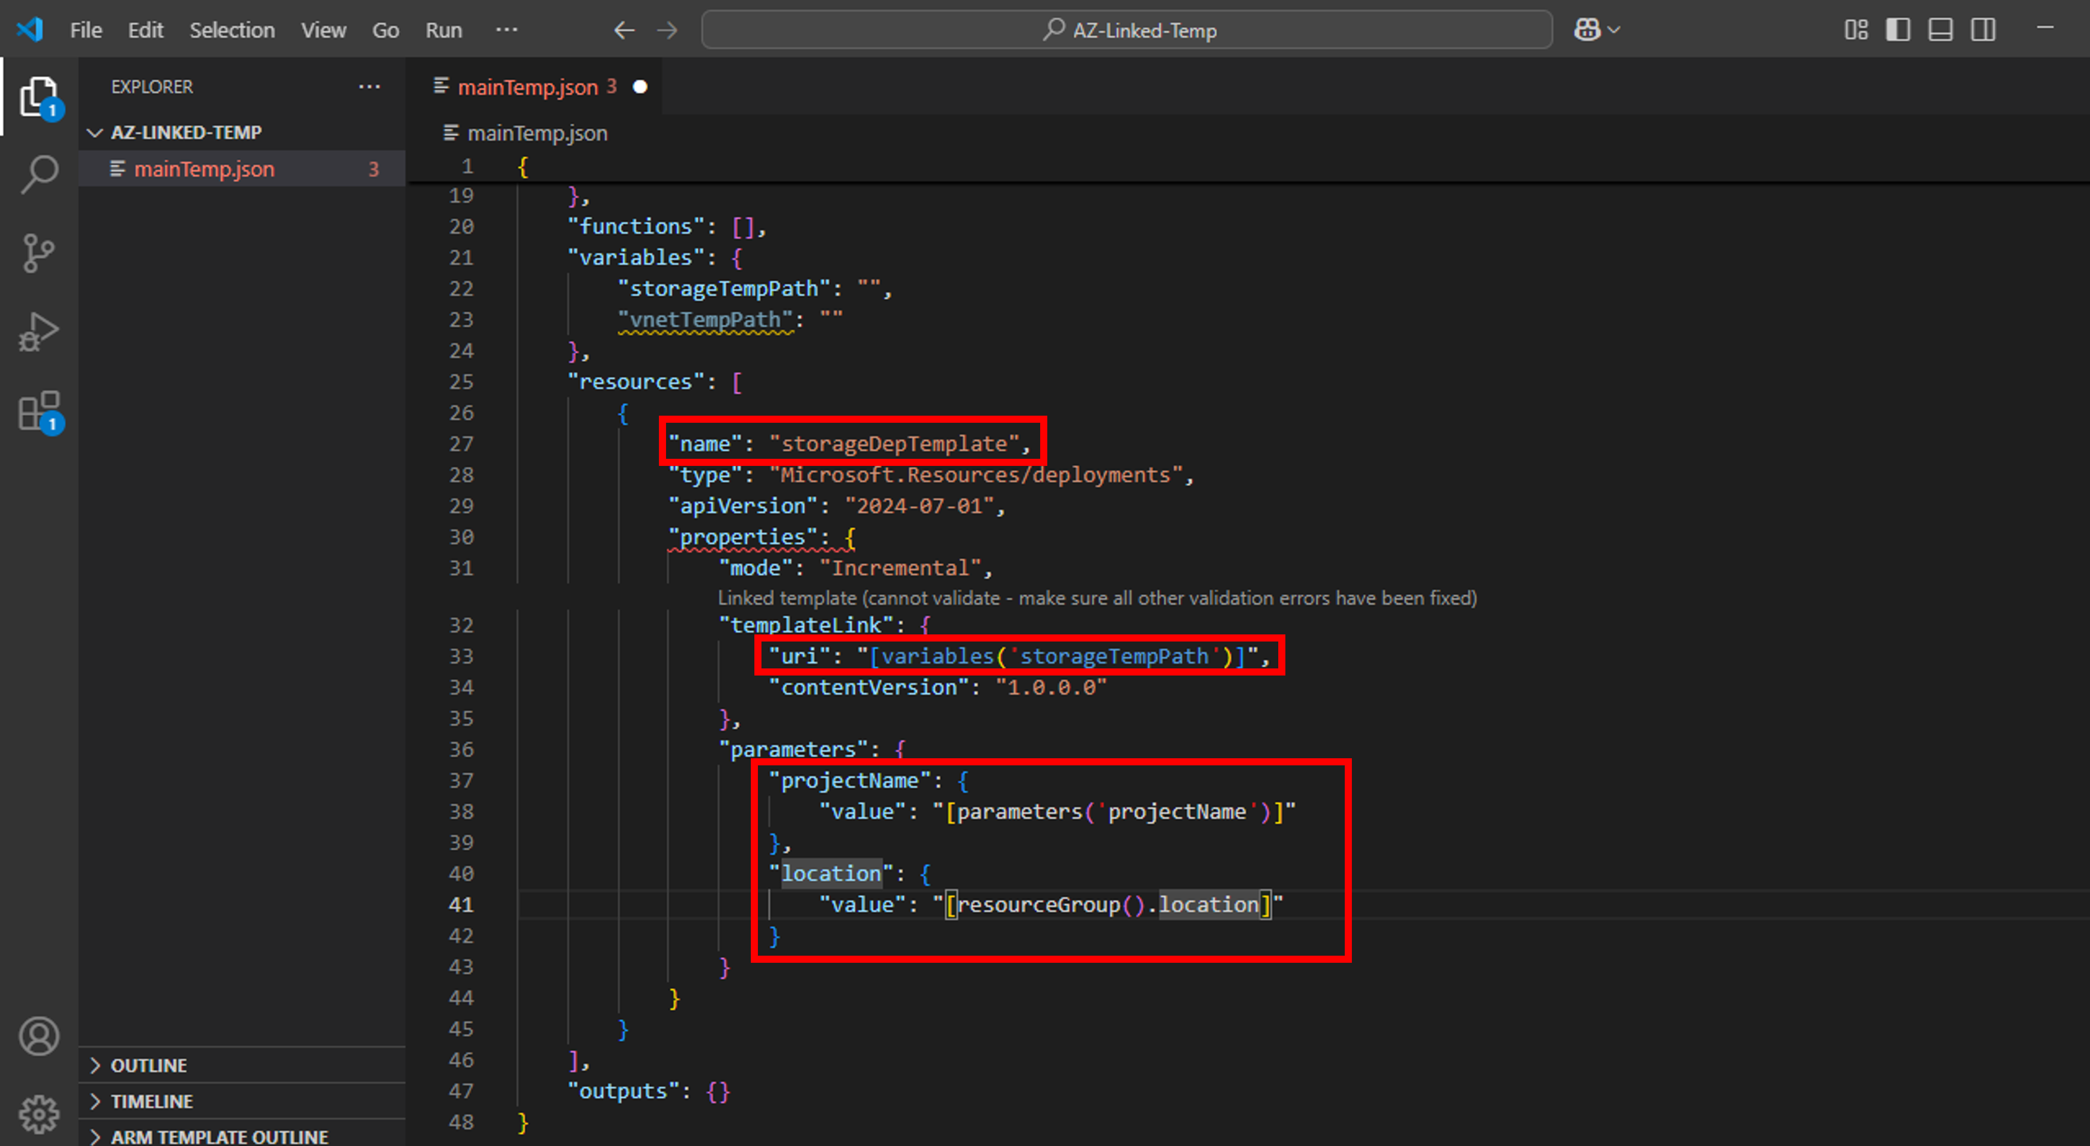Open Explorer Views and More Actions

coord(369,87)
